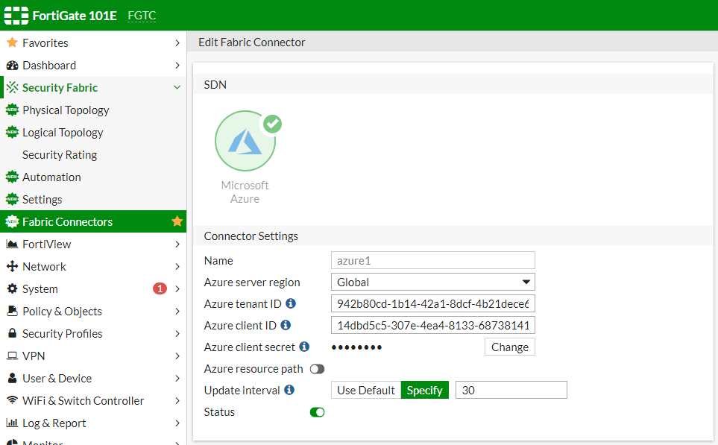The height and width of the screenshot is (445, 718).
Task: Click the Security Profiles lock icon
Action: pyautogui.click(x=13, y=333)
